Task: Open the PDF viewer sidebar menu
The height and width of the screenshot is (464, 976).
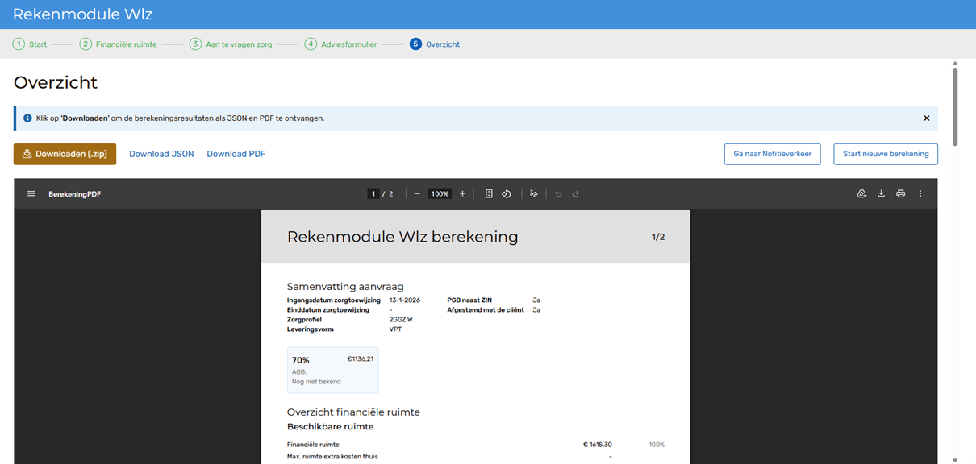Action: (x=31, y=194)
